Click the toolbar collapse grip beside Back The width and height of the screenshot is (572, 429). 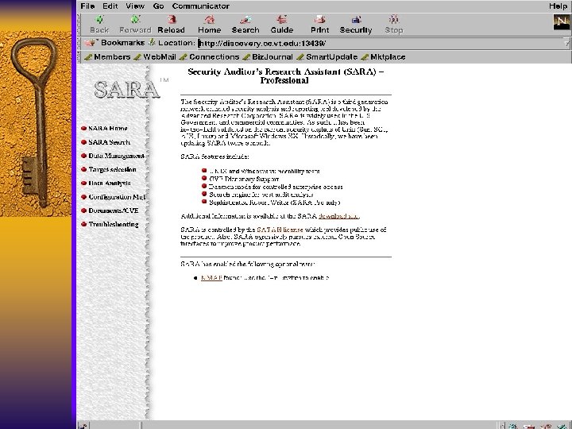pos(80,25)
